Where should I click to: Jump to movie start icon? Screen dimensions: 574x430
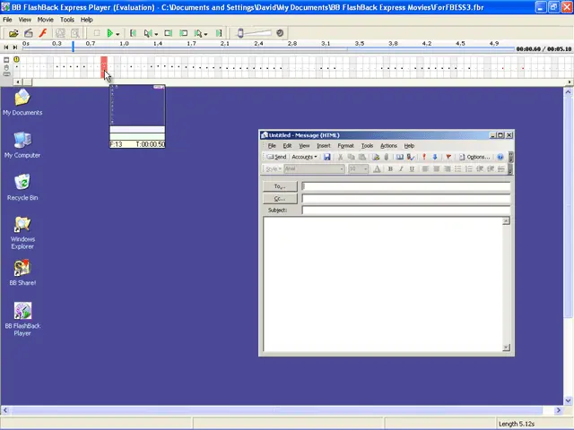click(x=133, y=33)
